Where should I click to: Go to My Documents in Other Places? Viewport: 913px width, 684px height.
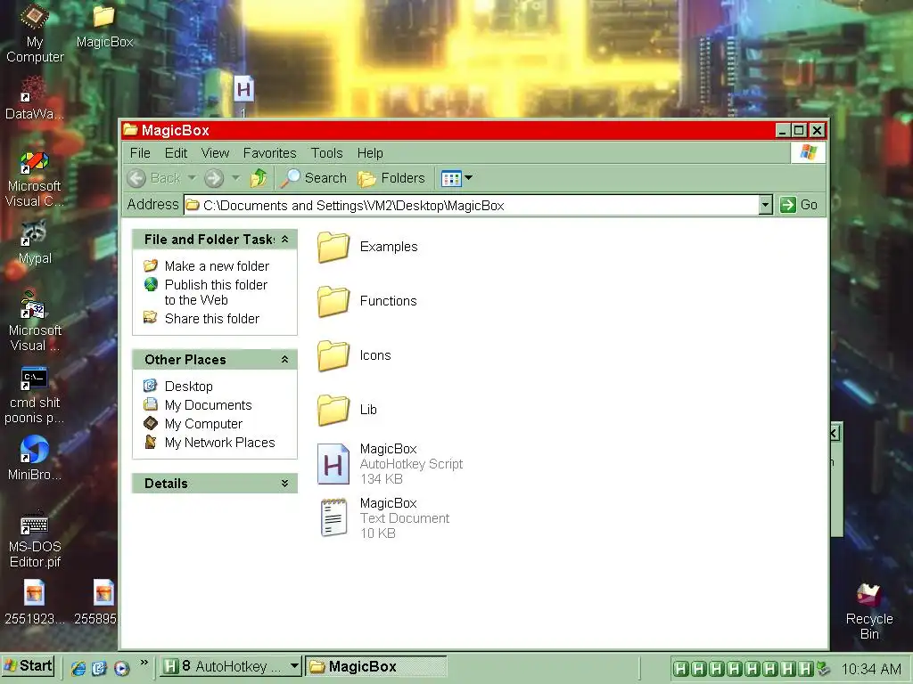click(x=197, y=405)
